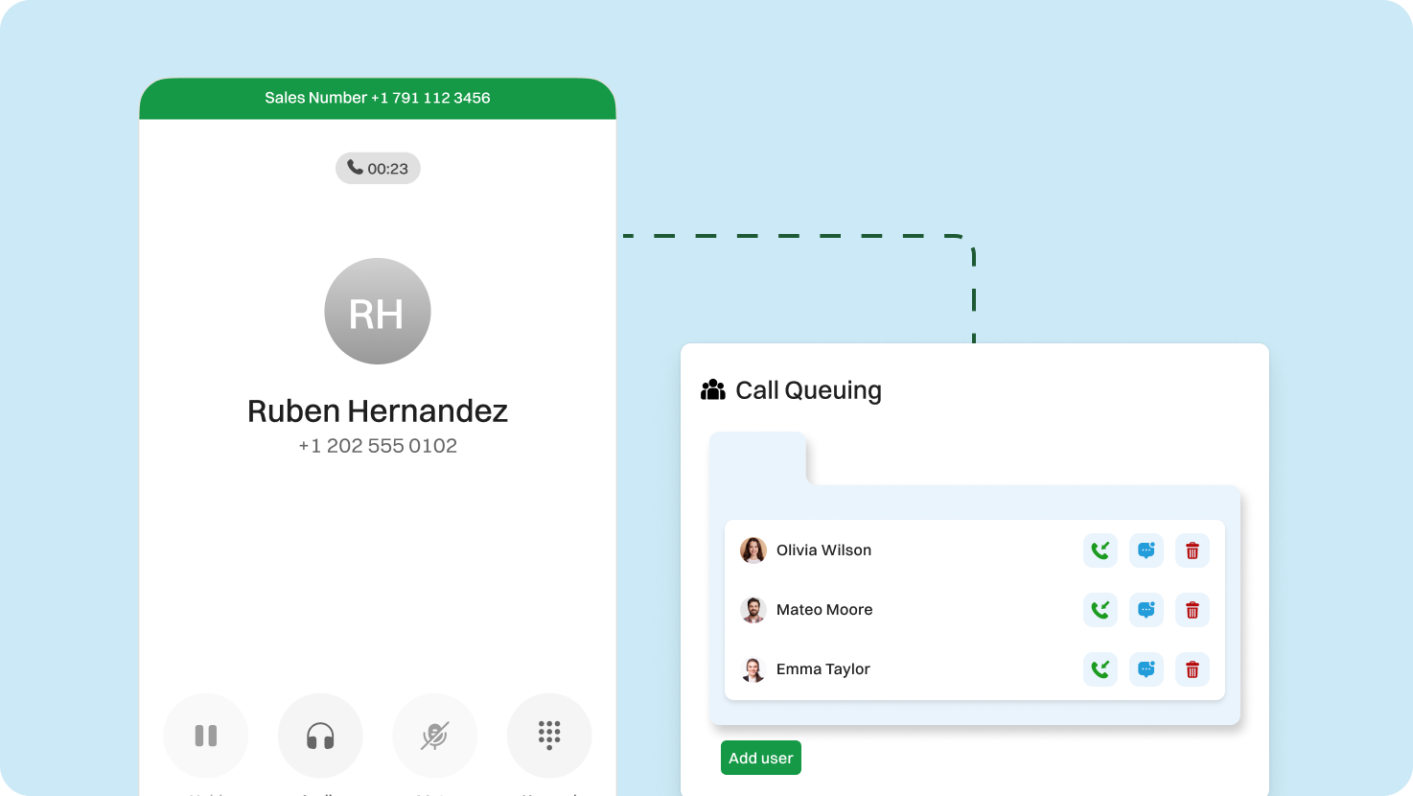This screenshot has width=1413, height=796.
Task: Call Mateo Moore from the queue
Action: coord(1100,610)
